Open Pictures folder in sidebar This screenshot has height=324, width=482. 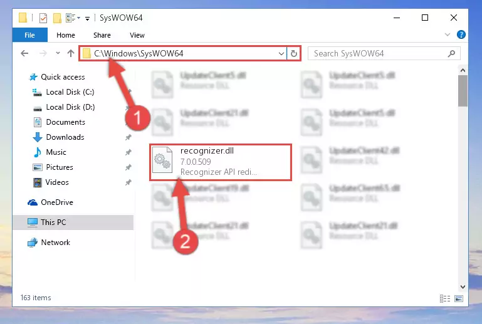click(60, 167)
